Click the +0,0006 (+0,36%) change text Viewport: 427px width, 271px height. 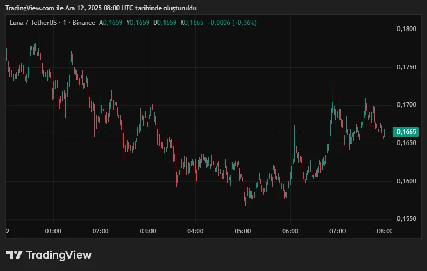232,23
